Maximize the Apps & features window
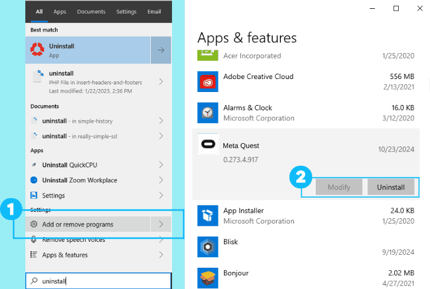430x289 pixels. coord(396,8)
